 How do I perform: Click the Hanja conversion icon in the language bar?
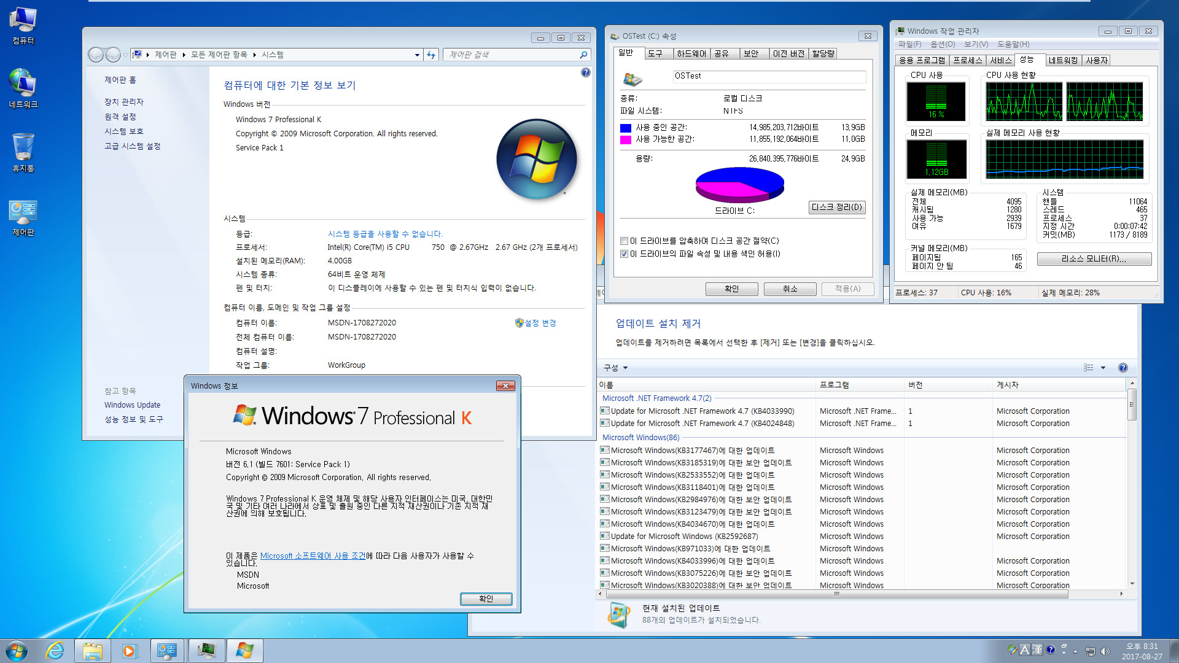pyautogui.click(x=1037, y=649)
